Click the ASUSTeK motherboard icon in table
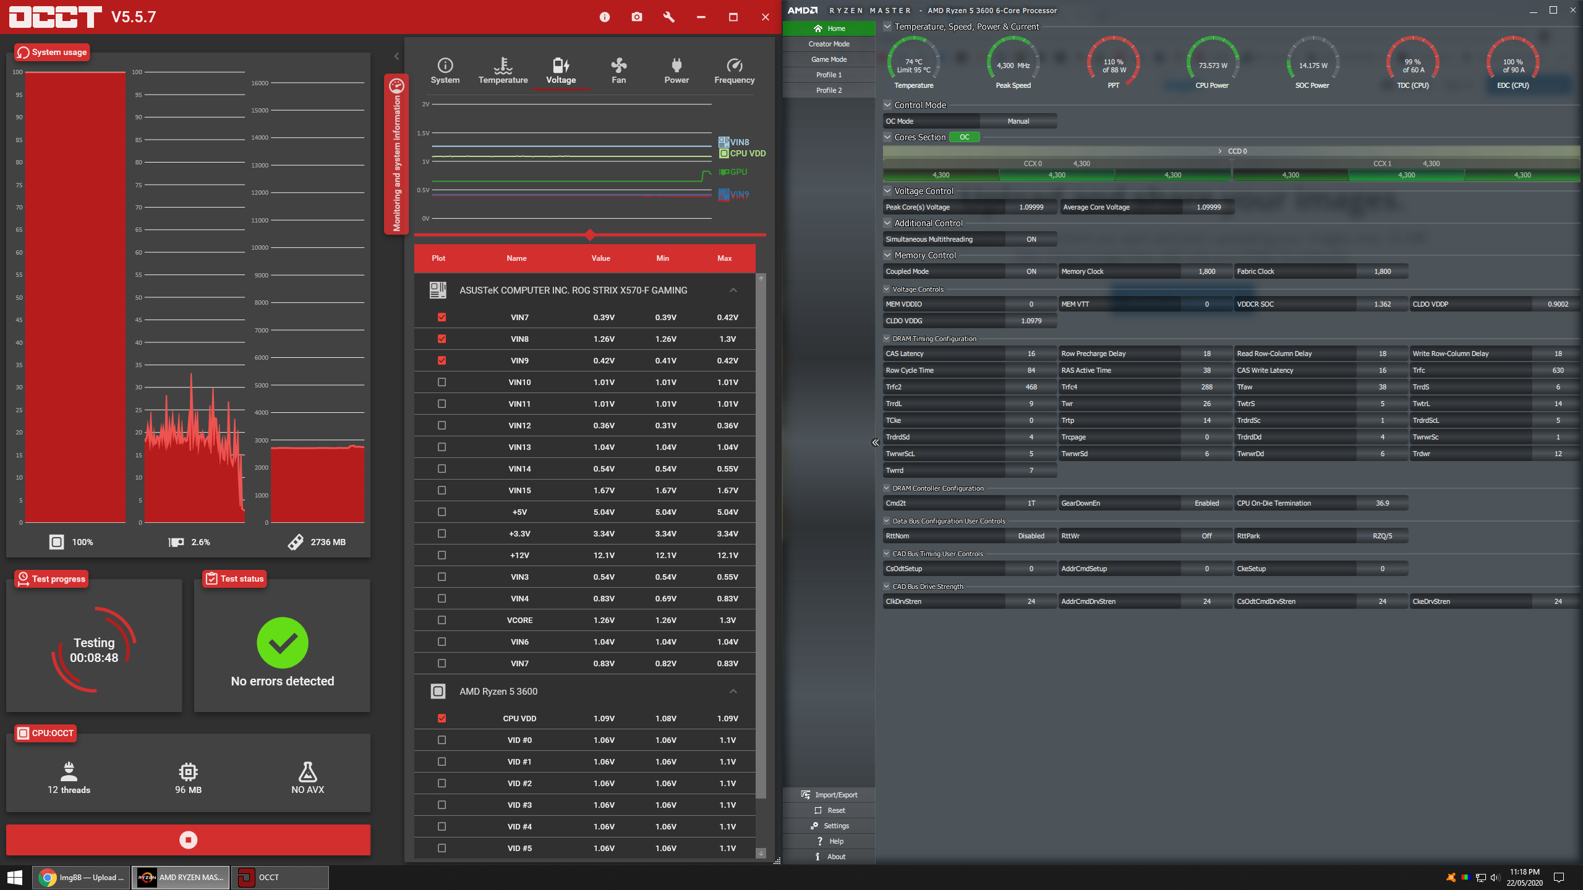This screenshot has width=1583, height=890. [x=438, y=290]
